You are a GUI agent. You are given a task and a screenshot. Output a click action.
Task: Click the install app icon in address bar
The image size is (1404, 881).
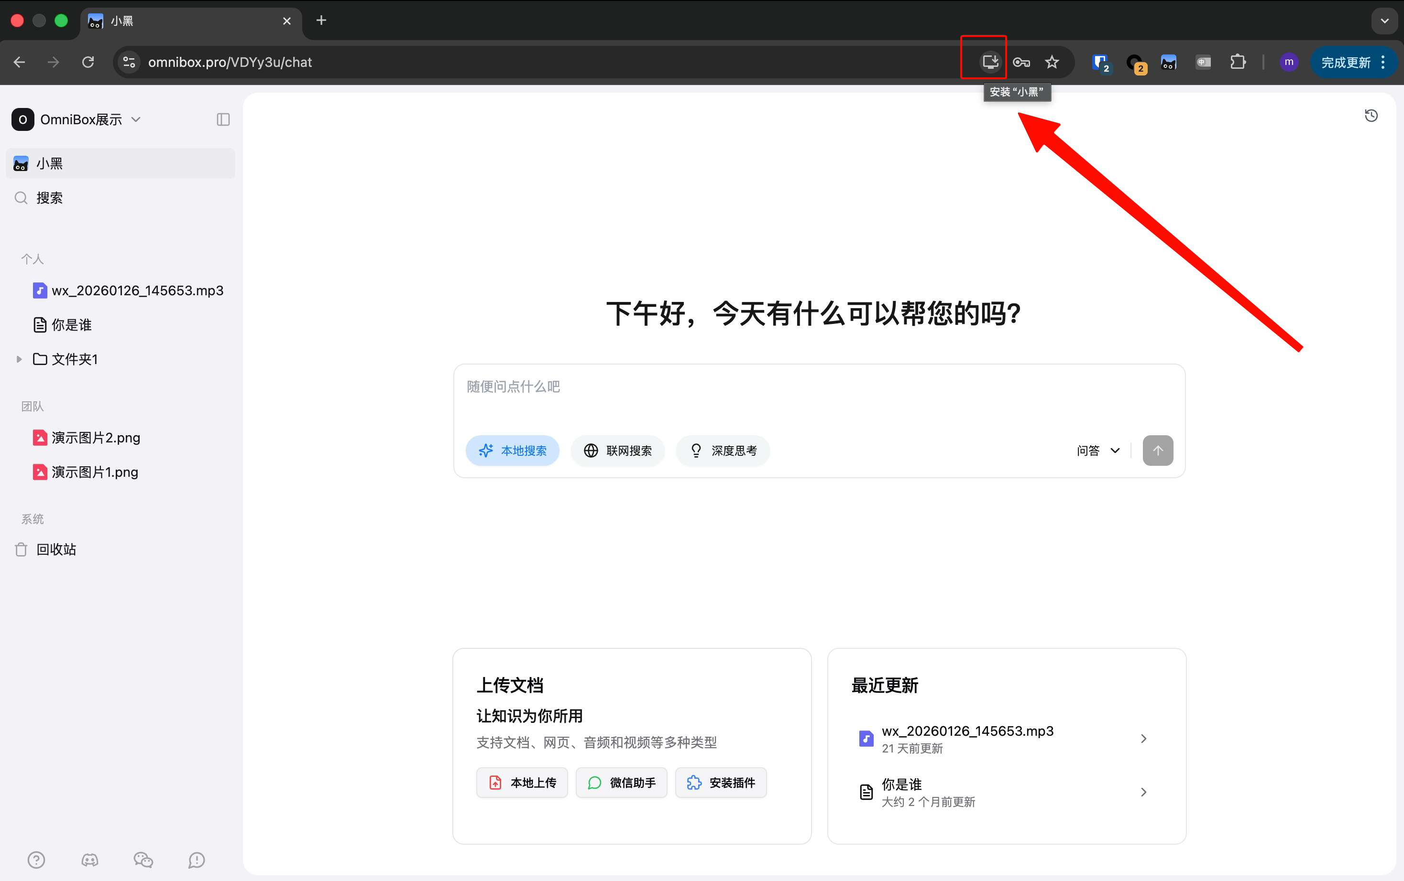click(x=989, y=61)
